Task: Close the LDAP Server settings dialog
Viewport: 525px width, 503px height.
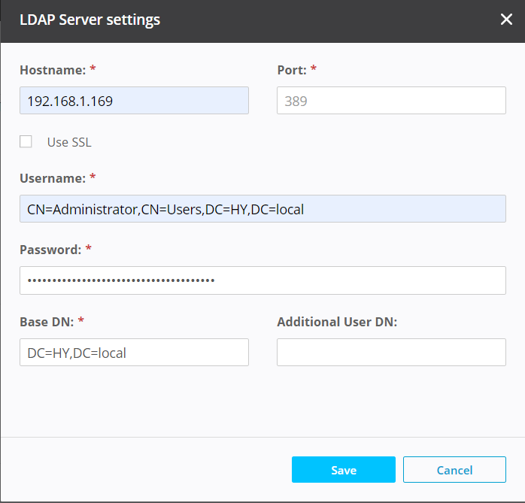Action: (506, 20)
